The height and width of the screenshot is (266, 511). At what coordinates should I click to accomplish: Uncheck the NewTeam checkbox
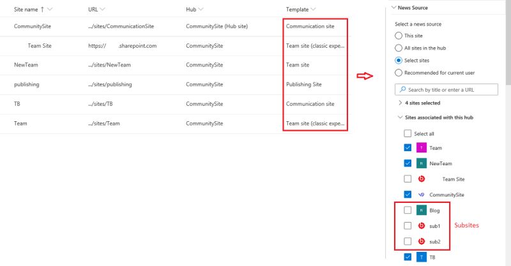[408, 163]
